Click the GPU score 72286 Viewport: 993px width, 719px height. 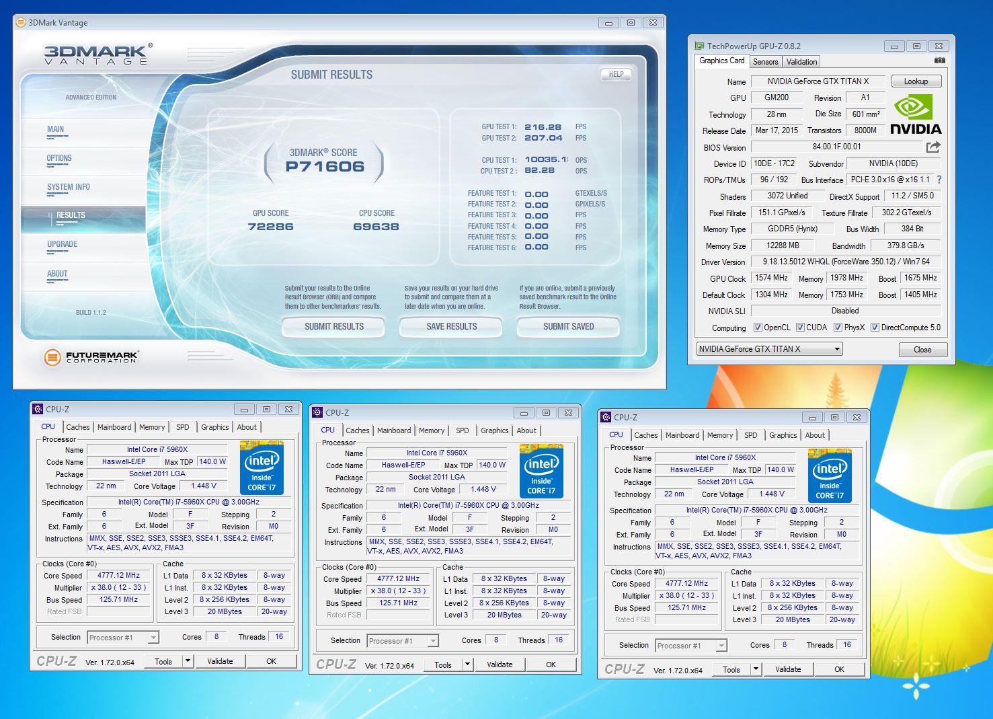tap(270, 227)
